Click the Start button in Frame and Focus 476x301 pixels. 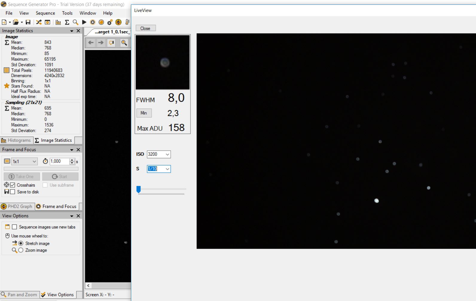pyautogui.click(x=60, y=177)
